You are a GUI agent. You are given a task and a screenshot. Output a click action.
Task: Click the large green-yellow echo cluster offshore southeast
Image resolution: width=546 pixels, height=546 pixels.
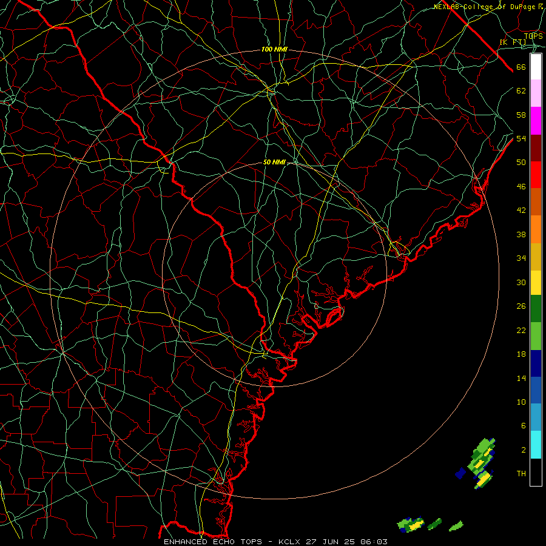point(481,463)
